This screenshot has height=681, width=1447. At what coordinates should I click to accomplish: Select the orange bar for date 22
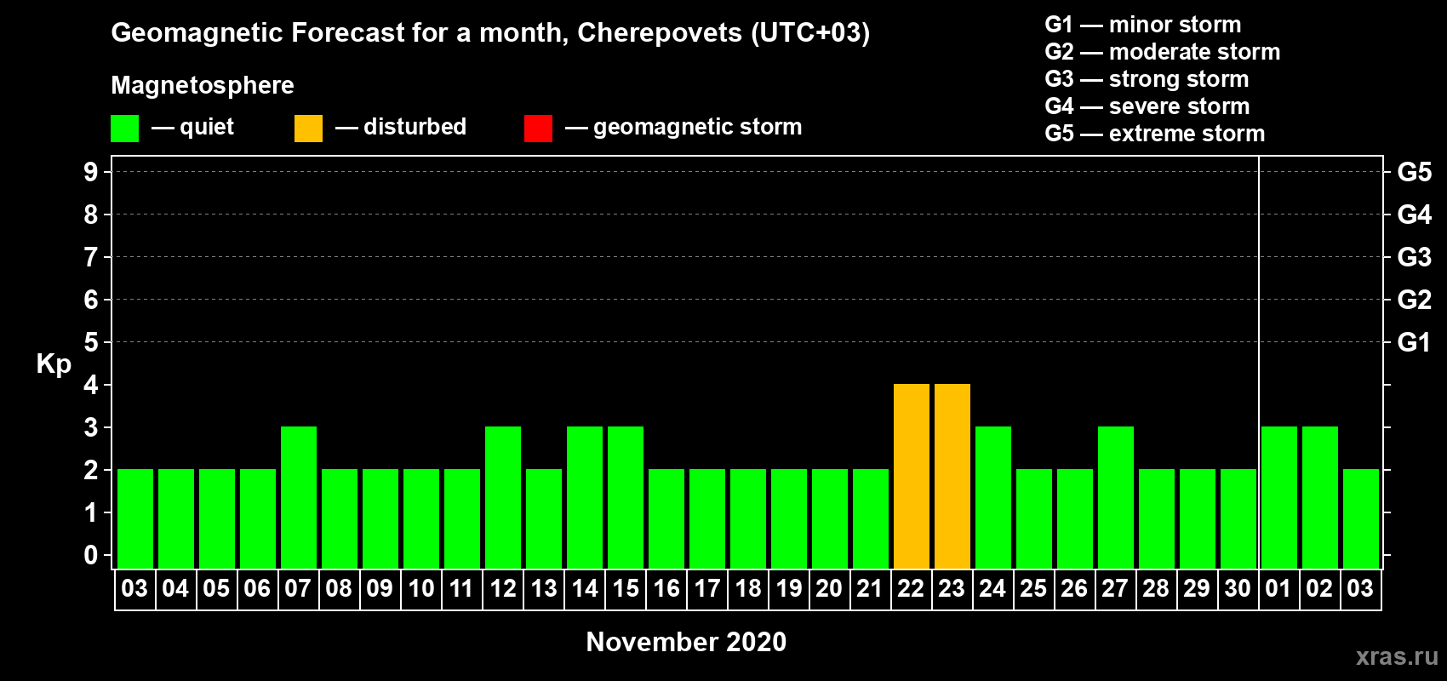click(x=912, y=476)
